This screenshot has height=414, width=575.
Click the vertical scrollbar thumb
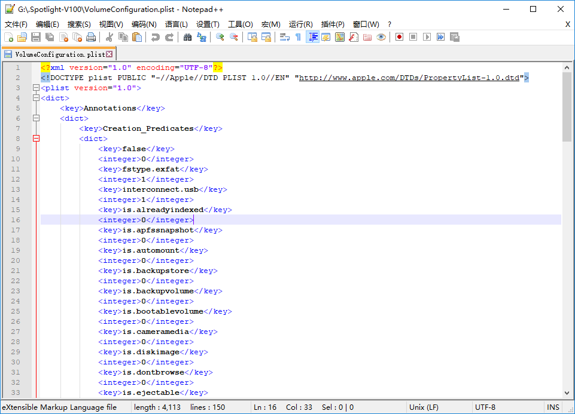(x=567, y=106)
